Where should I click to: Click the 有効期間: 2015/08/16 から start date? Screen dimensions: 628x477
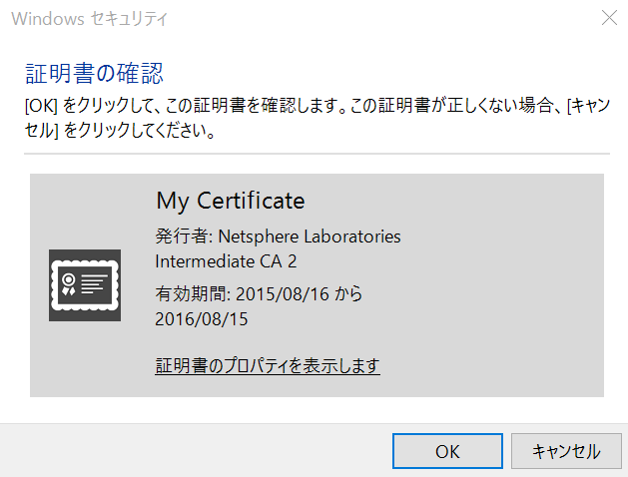[259, 294]
